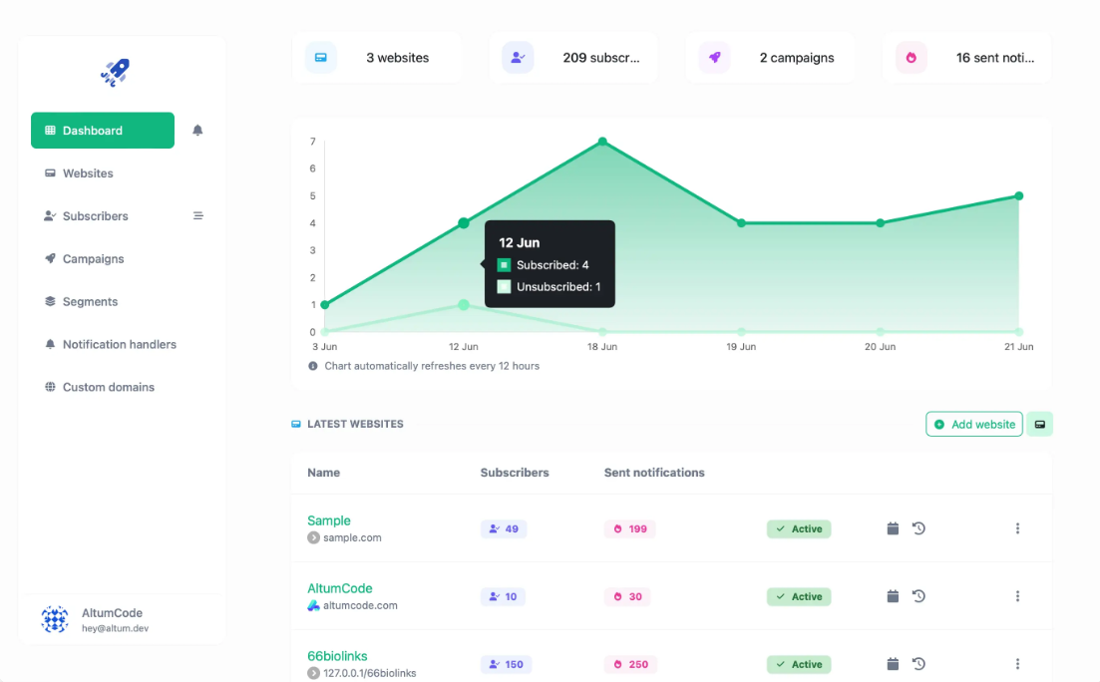1100x682 pixels.
Task: Click the 18 Jun peak chart point
Action: (602, 142)
